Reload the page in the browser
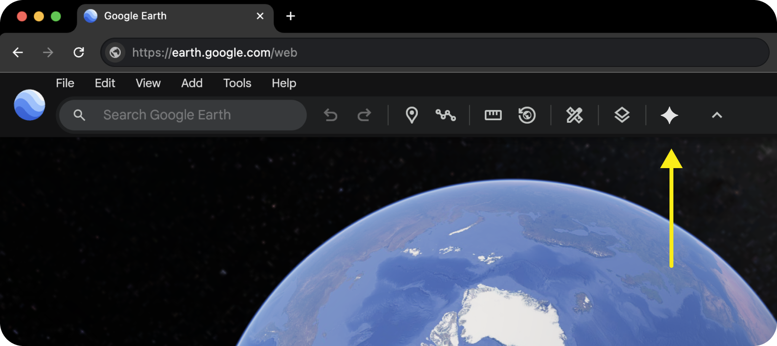 point(79,52)
